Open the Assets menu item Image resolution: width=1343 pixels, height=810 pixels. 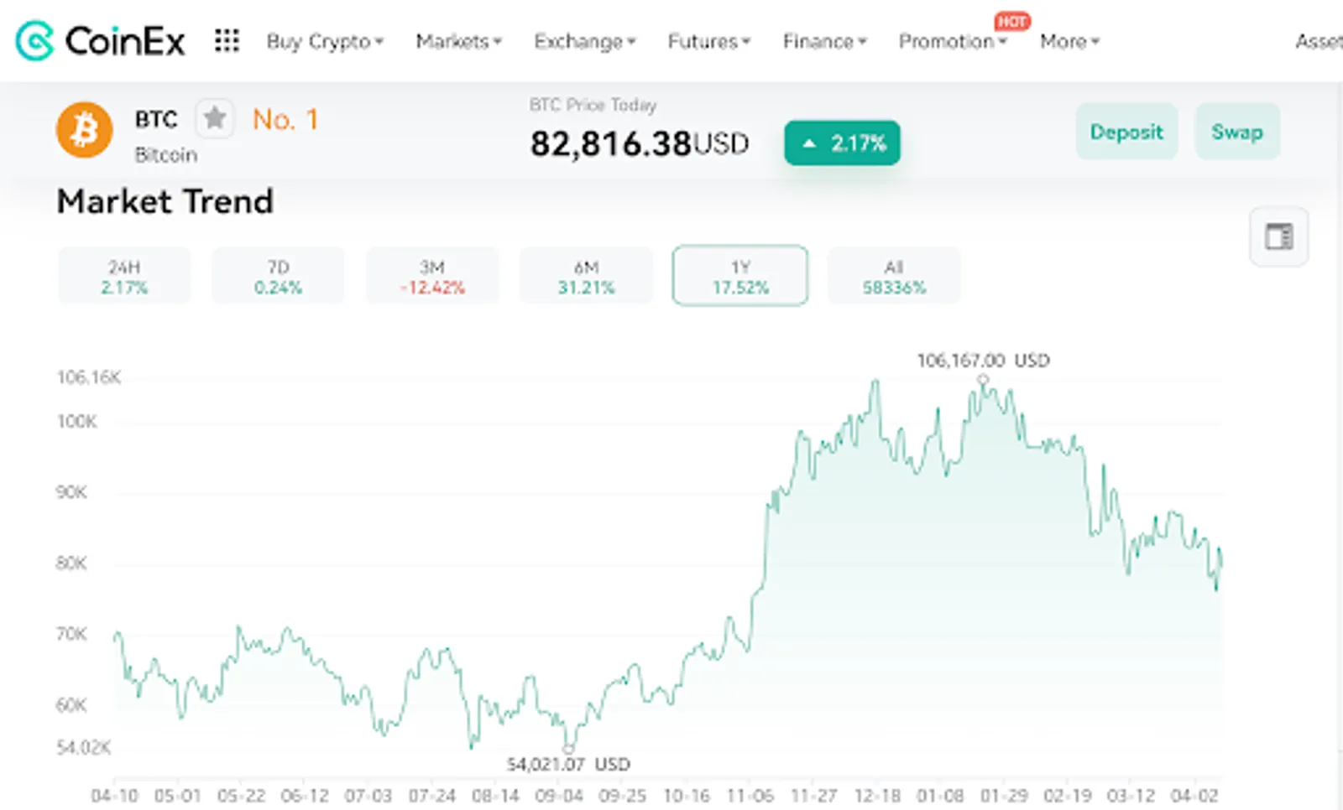pyautogui.click(x=1319, y=41)
